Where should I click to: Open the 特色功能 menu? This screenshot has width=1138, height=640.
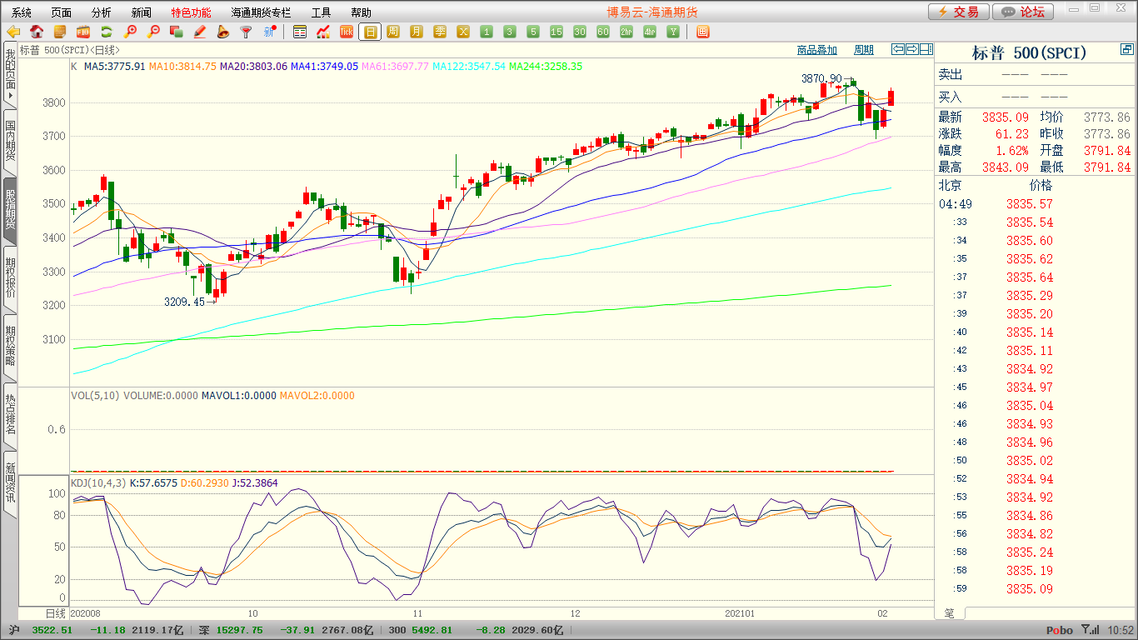pyautogui.click(x=192, y=12)
